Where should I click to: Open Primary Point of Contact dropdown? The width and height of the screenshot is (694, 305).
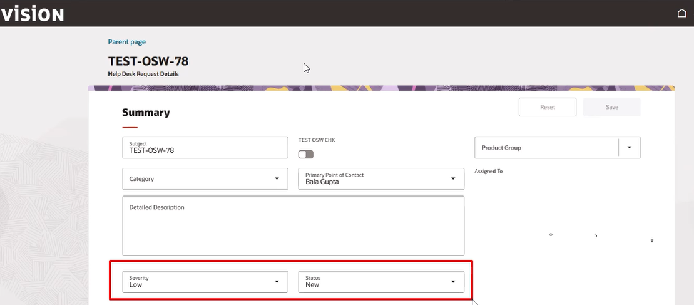click(x=381, y=179)
